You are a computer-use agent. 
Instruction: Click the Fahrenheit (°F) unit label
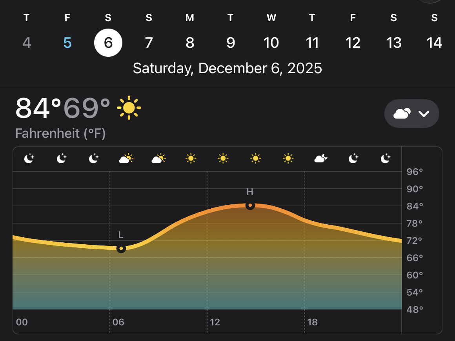click(x=60, y=134)
